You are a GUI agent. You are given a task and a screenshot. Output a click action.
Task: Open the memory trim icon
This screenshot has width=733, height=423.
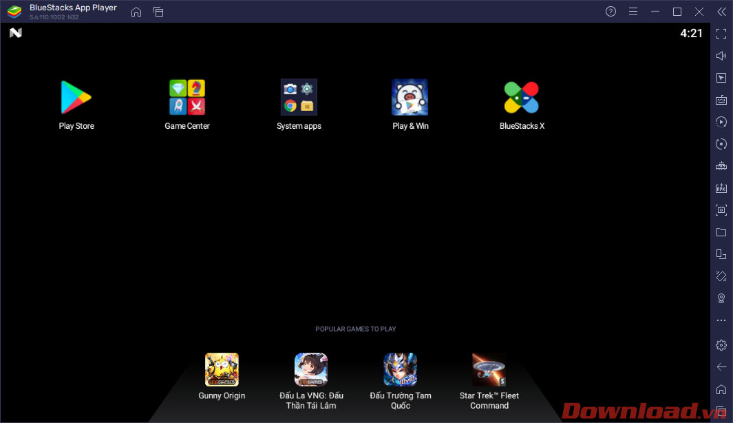[x=721, y=166]
